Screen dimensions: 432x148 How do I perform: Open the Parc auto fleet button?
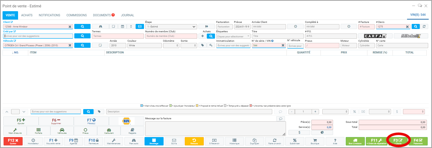click(134, 141)
